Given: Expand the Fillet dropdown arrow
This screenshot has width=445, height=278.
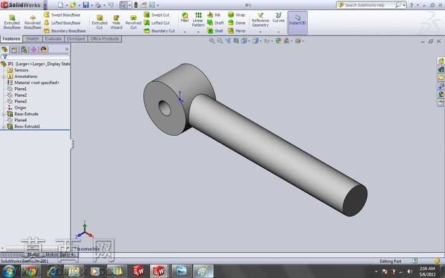Looking at the screenshot, I should [185, 32].
